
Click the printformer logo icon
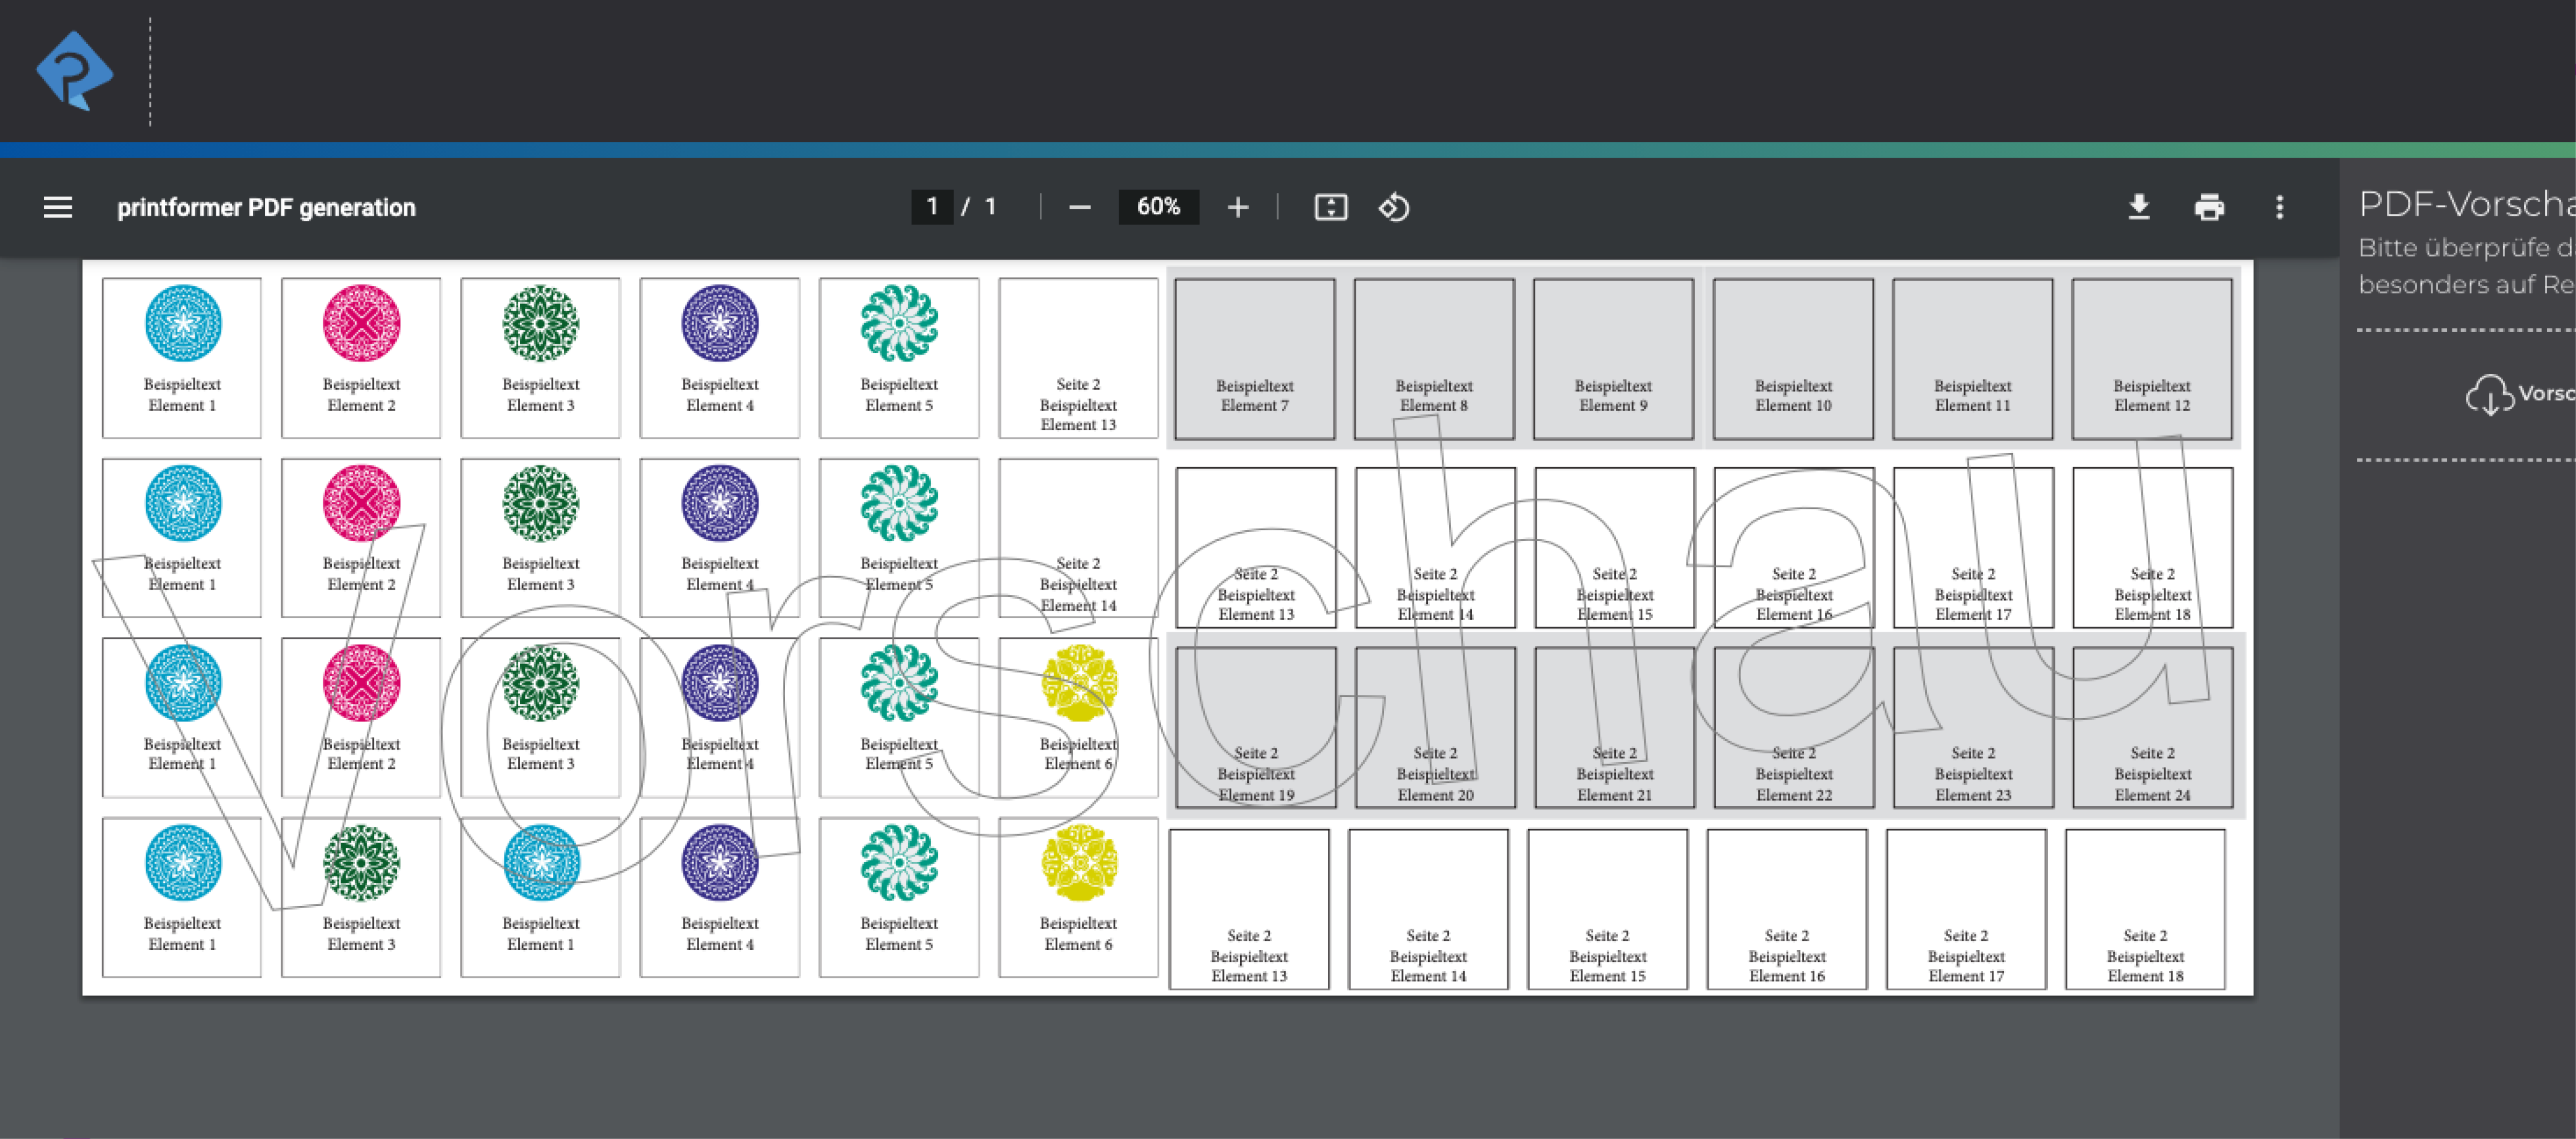point(75,70)
